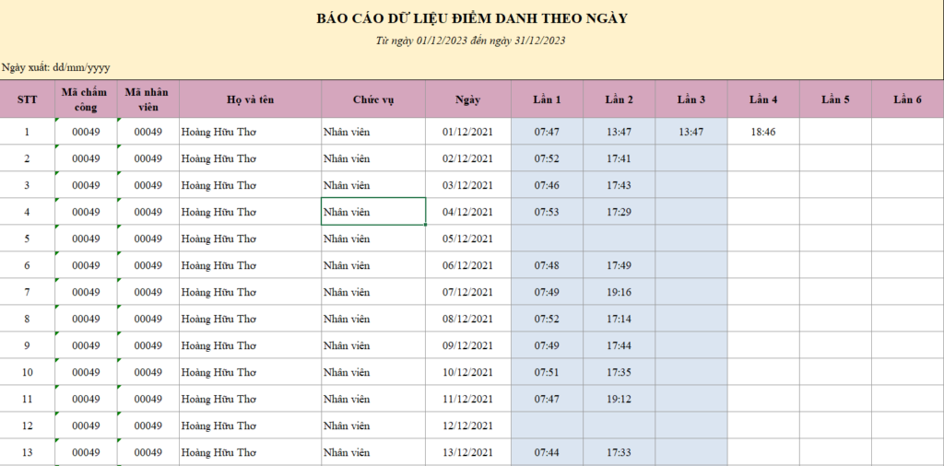Select the 'Lần 1' column header
The image size is (944, 466).
click(547, 99)
